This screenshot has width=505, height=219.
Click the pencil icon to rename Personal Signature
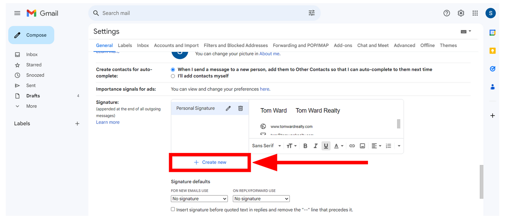pos(228,108)
